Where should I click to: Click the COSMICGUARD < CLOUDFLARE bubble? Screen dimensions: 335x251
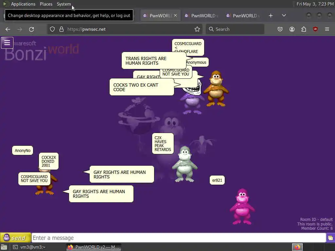coord(188,47)
